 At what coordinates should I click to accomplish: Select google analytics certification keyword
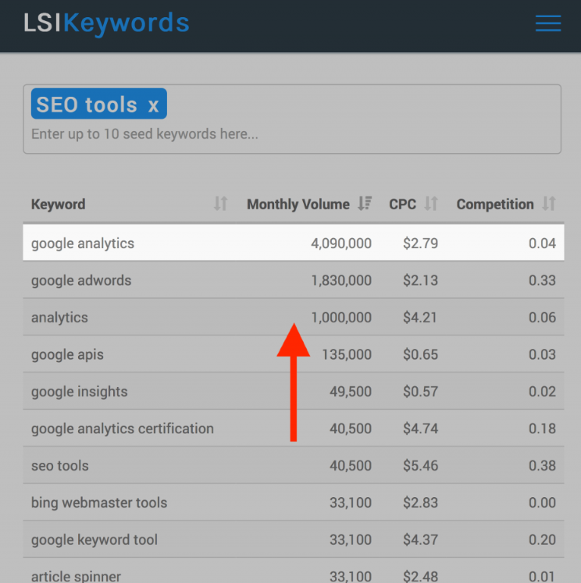123,428
